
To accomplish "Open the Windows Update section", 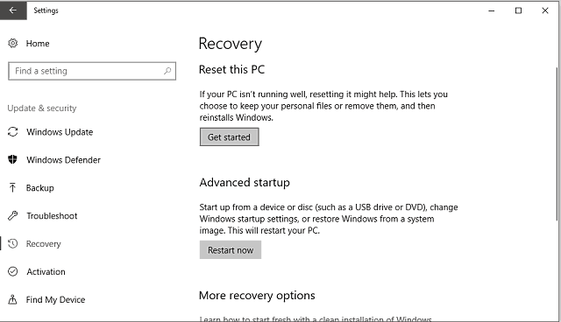I will pyautogui.click(x=60, y=132).
